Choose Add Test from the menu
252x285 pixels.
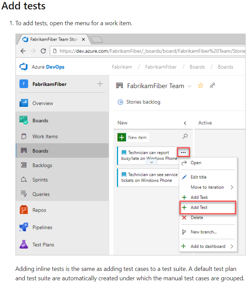tap(208, 207)
